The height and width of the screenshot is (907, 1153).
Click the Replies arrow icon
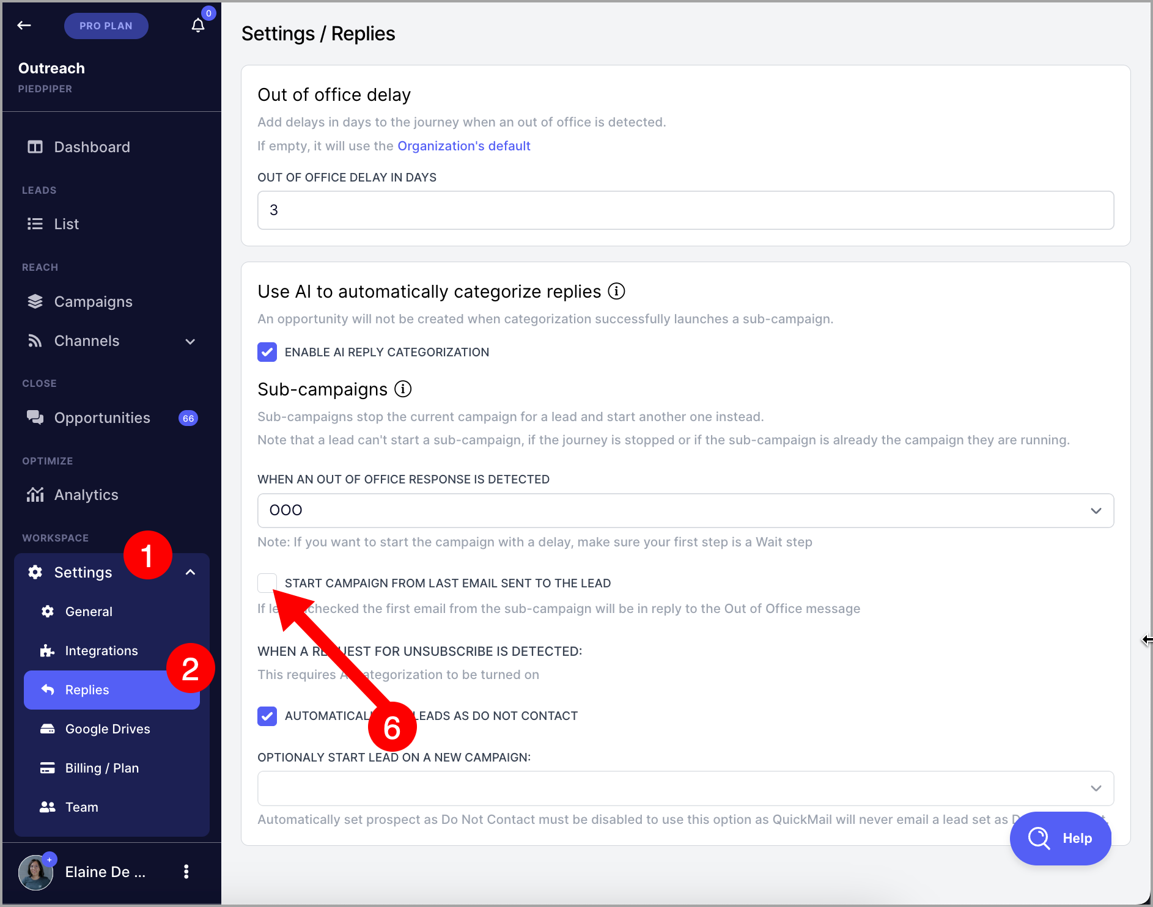[47, 689]
